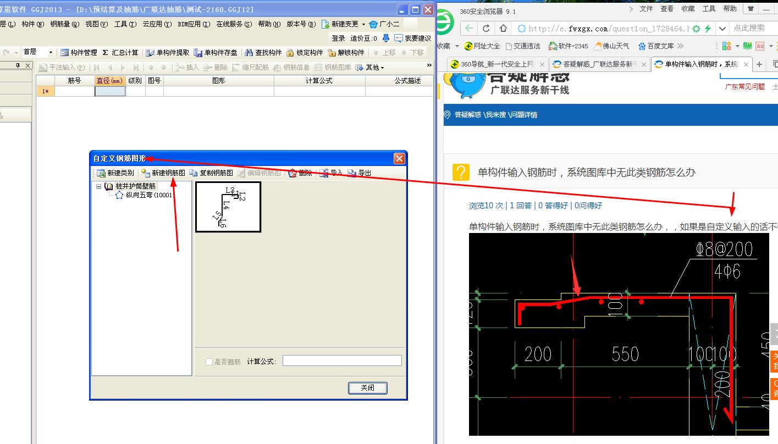The width and height of the screenshot is (778, 444).
Task: Click 构件管理 toolbar button
Action: click(79, 52)
